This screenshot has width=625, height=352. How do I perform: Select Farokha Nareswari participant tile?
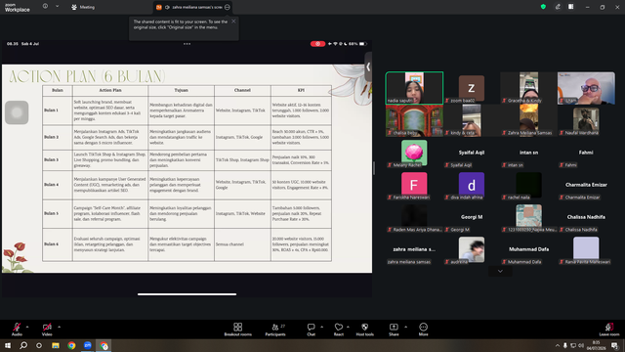click(x=414, y=185)
